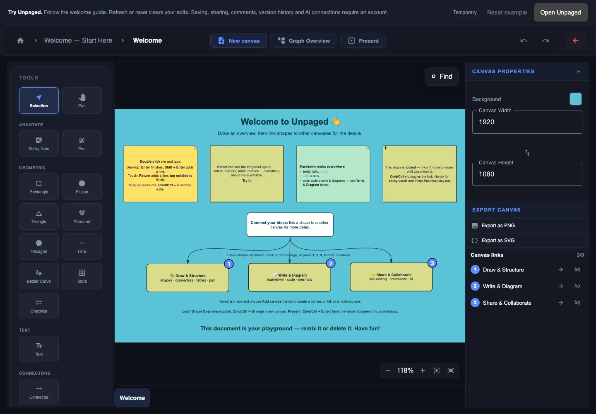Viewport: 596px width, 414px height.
Task: Choose the Table tool
Action: [82, 276]
